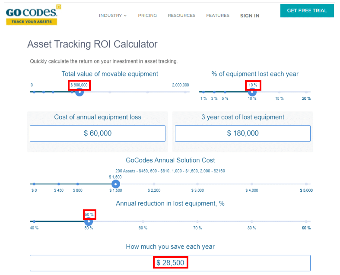Image resolution: width=340 pixels, height=275 pixels.
Task: Click the equipment value slider handle
Action: pyautogui.click(x=79, y=92)
